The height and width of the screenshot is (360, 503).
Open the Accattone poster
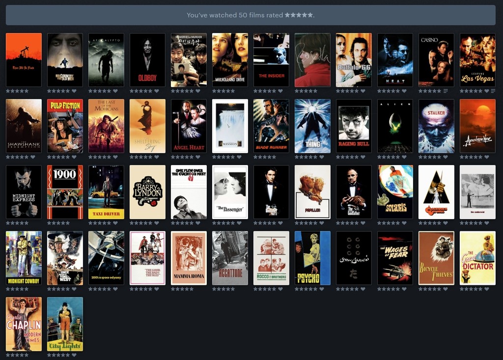tap(230, 258)
